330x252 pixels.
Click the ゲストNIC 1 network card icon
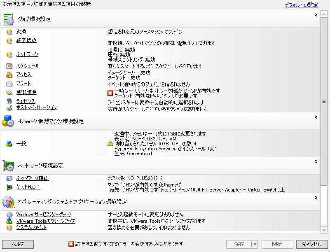click(9, 187)
